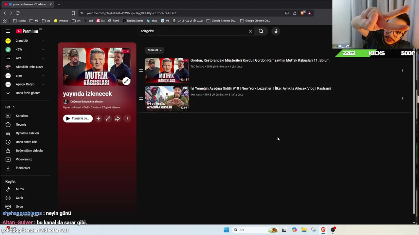The image size is (419, 235).
Task: Reload the current page
Action: pos(18,13)
